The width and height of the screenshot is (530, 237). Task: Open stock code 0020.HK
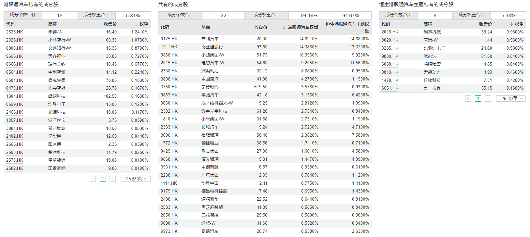[390, 40]
